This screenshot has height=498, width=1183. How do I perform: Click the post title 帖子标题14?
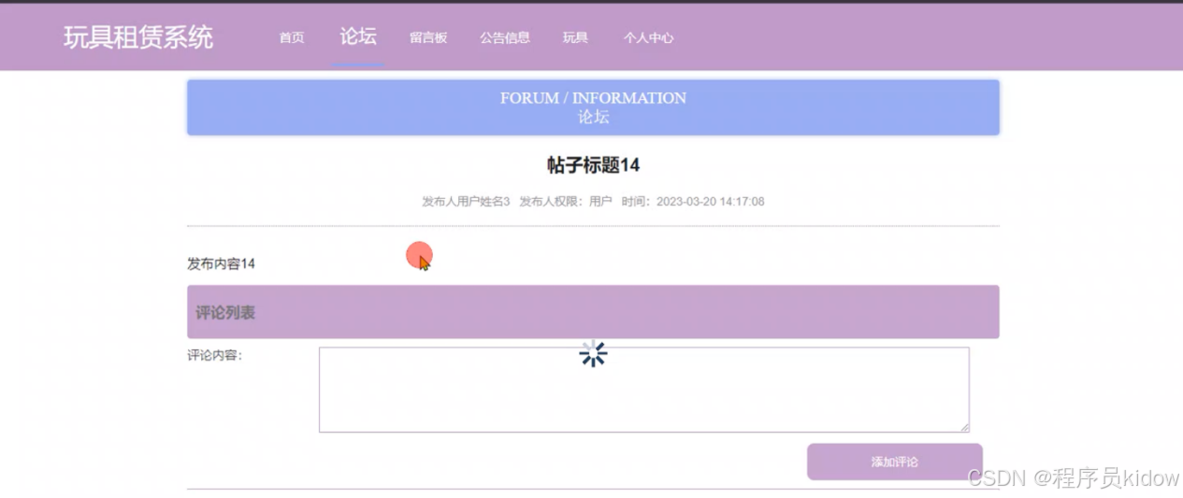[x=593, y=165]
